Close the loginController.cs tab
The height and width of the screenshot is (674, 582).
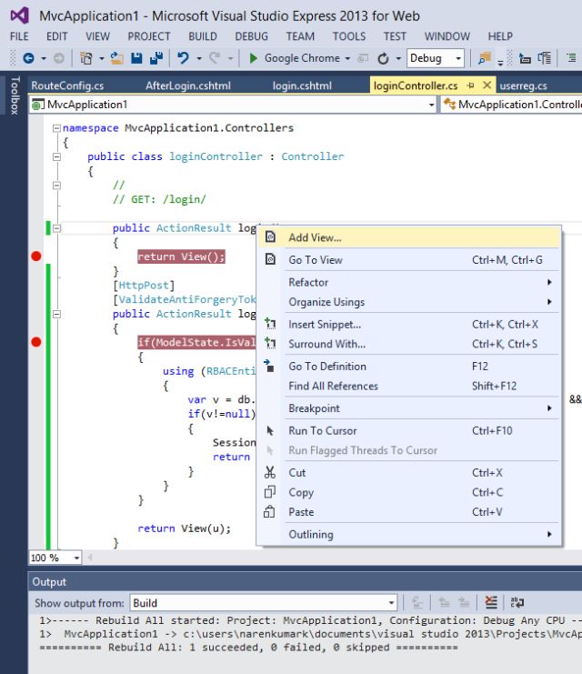pos(487,86)
